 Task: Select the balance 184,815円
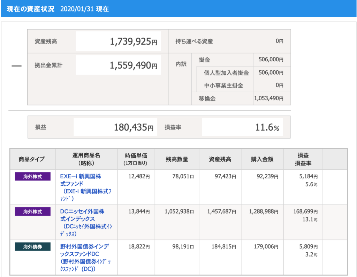[x=223, y=246]
